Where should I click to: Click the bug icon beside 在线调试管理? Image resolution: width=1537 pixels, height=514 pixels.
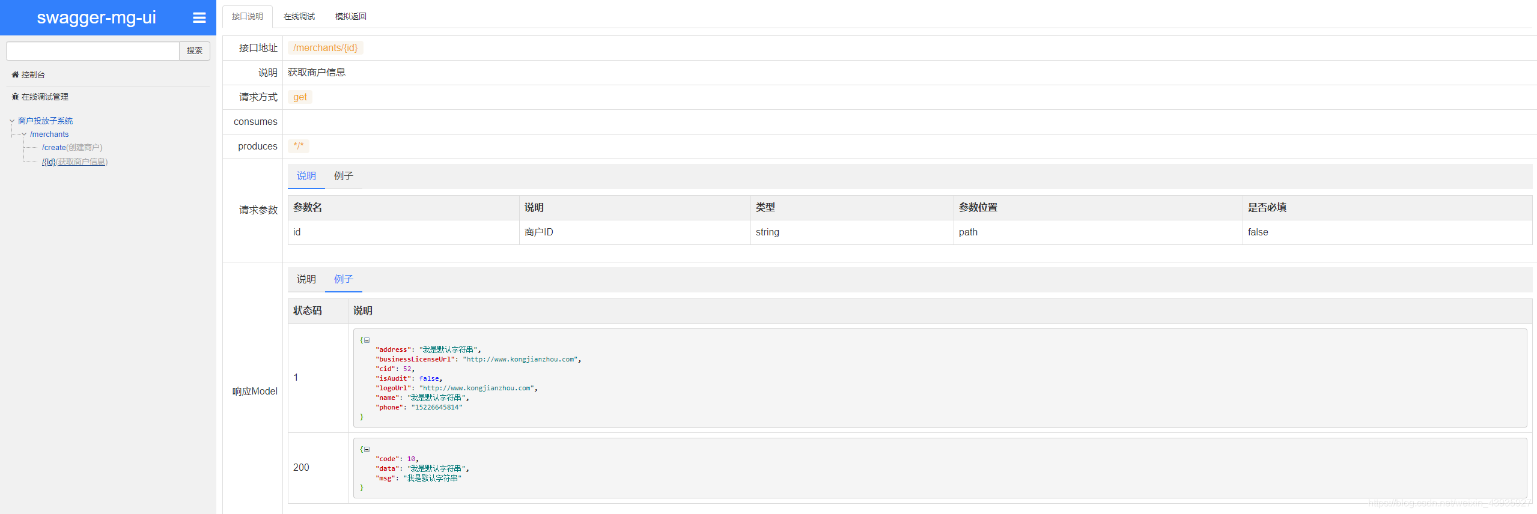(x=15, y=97)
